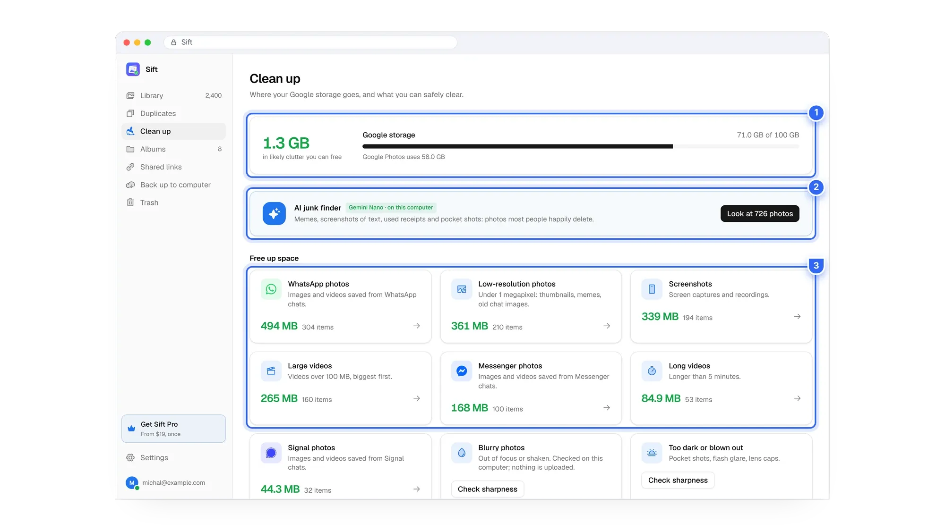Click the Shared links chain icon
This screenshot has width=945, height=531.
(130, 167)
